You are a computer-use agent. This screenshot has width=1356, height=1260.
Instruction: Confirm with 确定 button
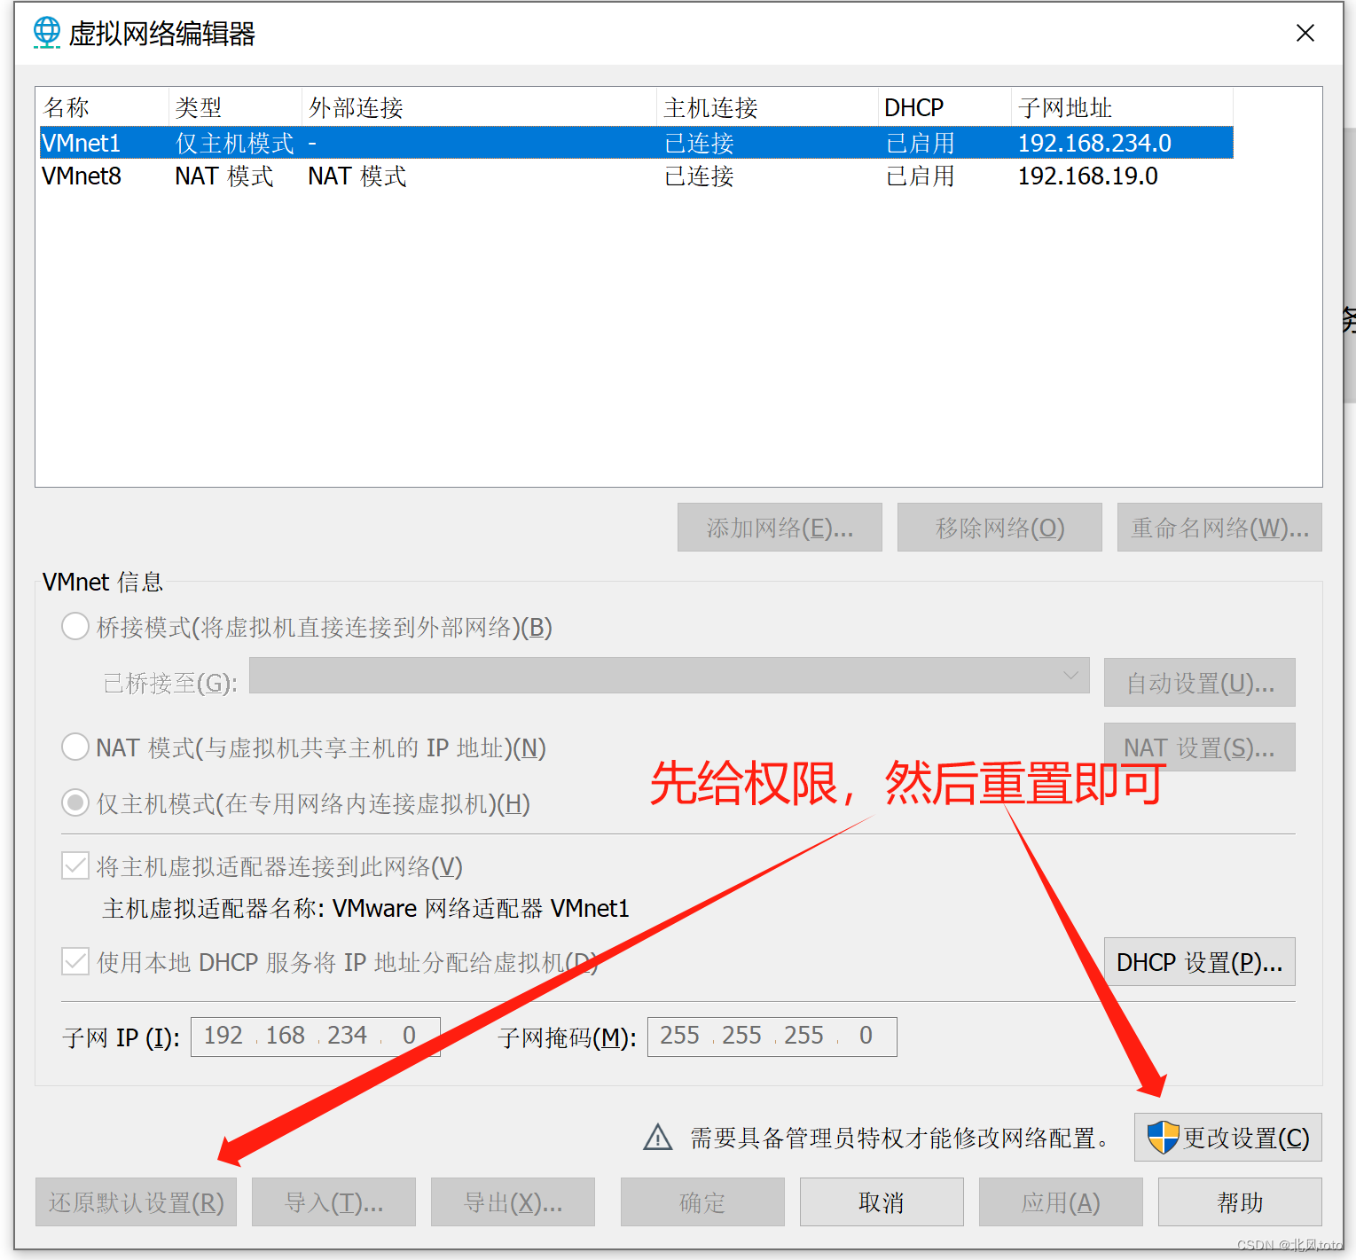click(x=702, y=1202)
